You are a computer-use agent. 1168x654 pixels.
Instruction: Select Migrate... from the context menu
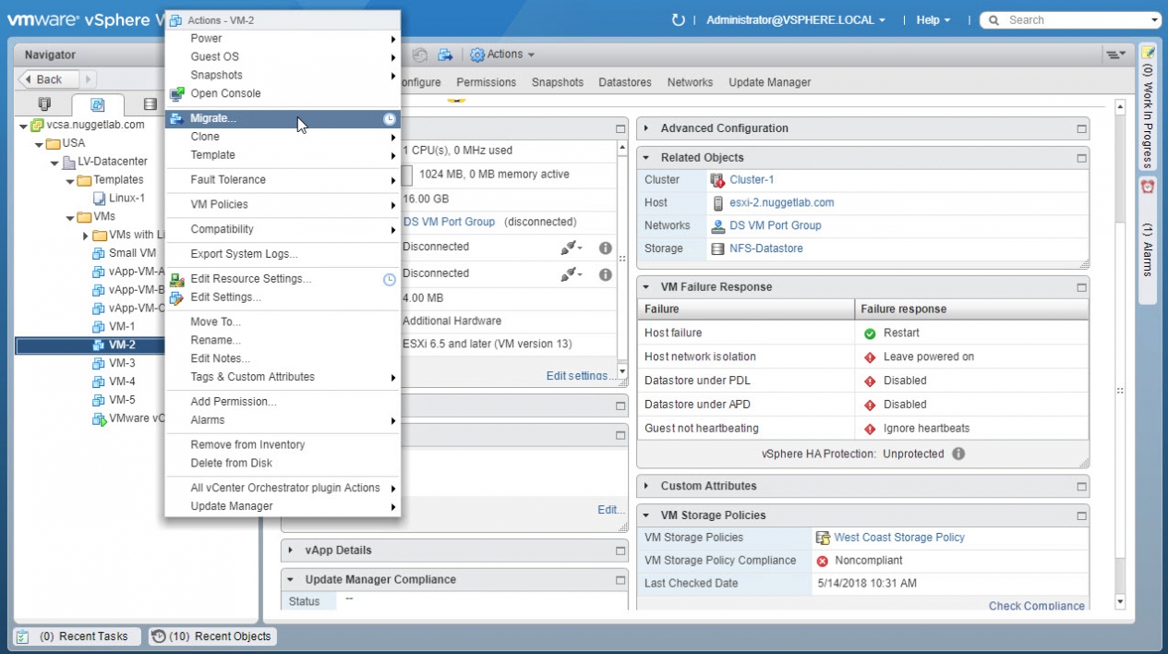(x=213, y=118)
